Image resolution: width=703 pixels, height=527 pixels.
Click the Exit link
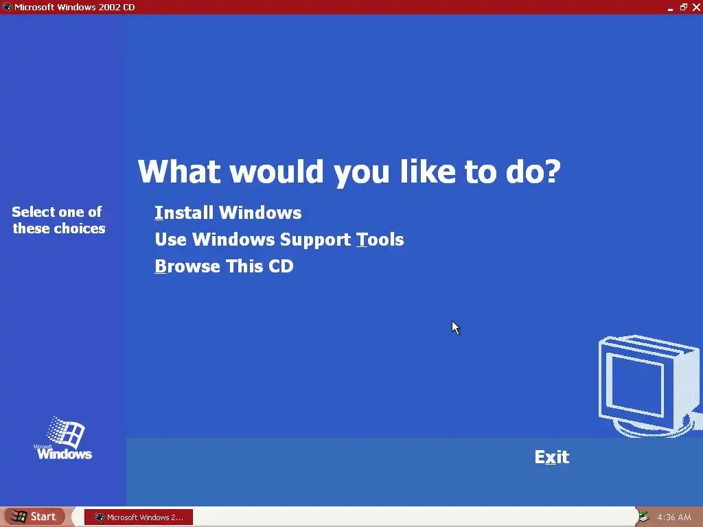pos(551,457)
